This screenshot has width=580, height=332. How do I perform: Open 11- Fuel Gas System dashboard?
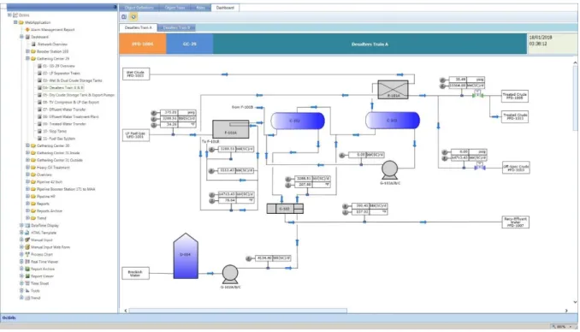click(x=59, y=139)
